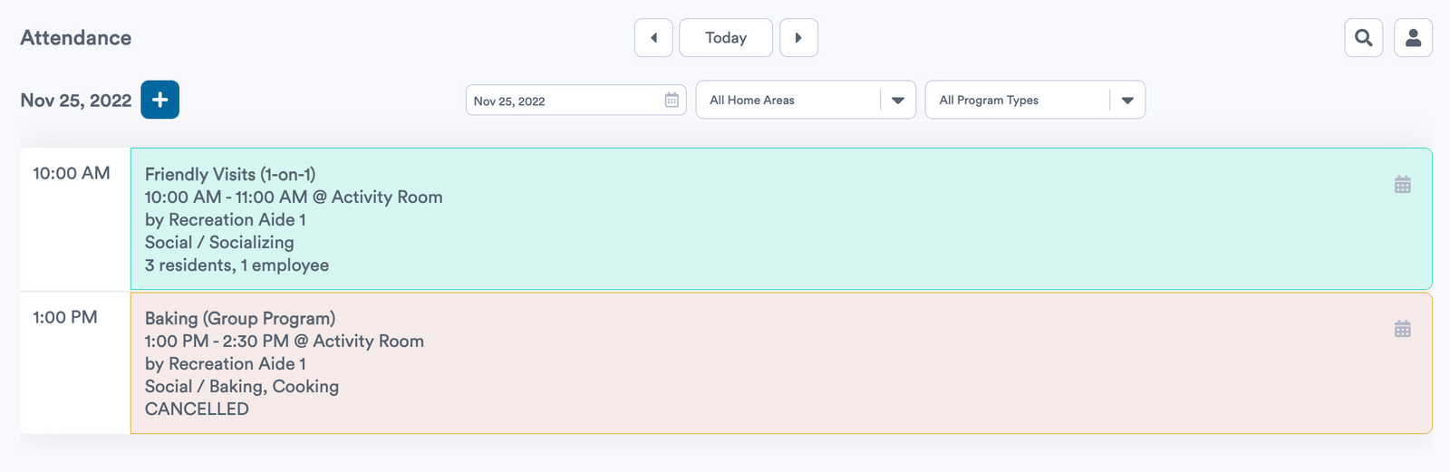Click the next day arrow button
Screen dimensions: 1450x472
(798, 38)
